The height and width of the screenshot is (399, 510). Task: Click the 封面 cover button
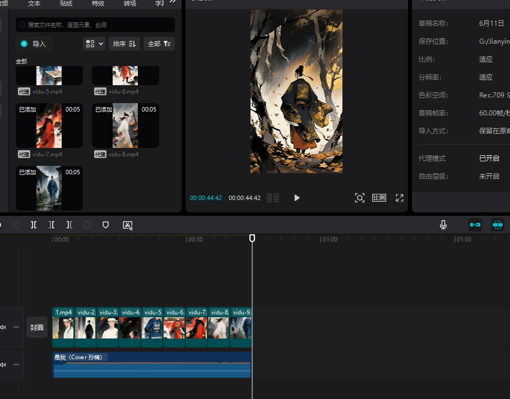click(x=37, y=327)
